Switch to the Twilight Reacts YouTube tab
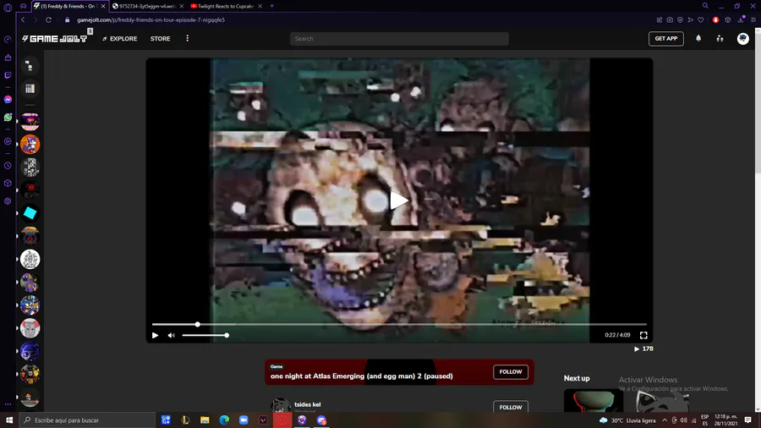 click(x=226, y=6)
